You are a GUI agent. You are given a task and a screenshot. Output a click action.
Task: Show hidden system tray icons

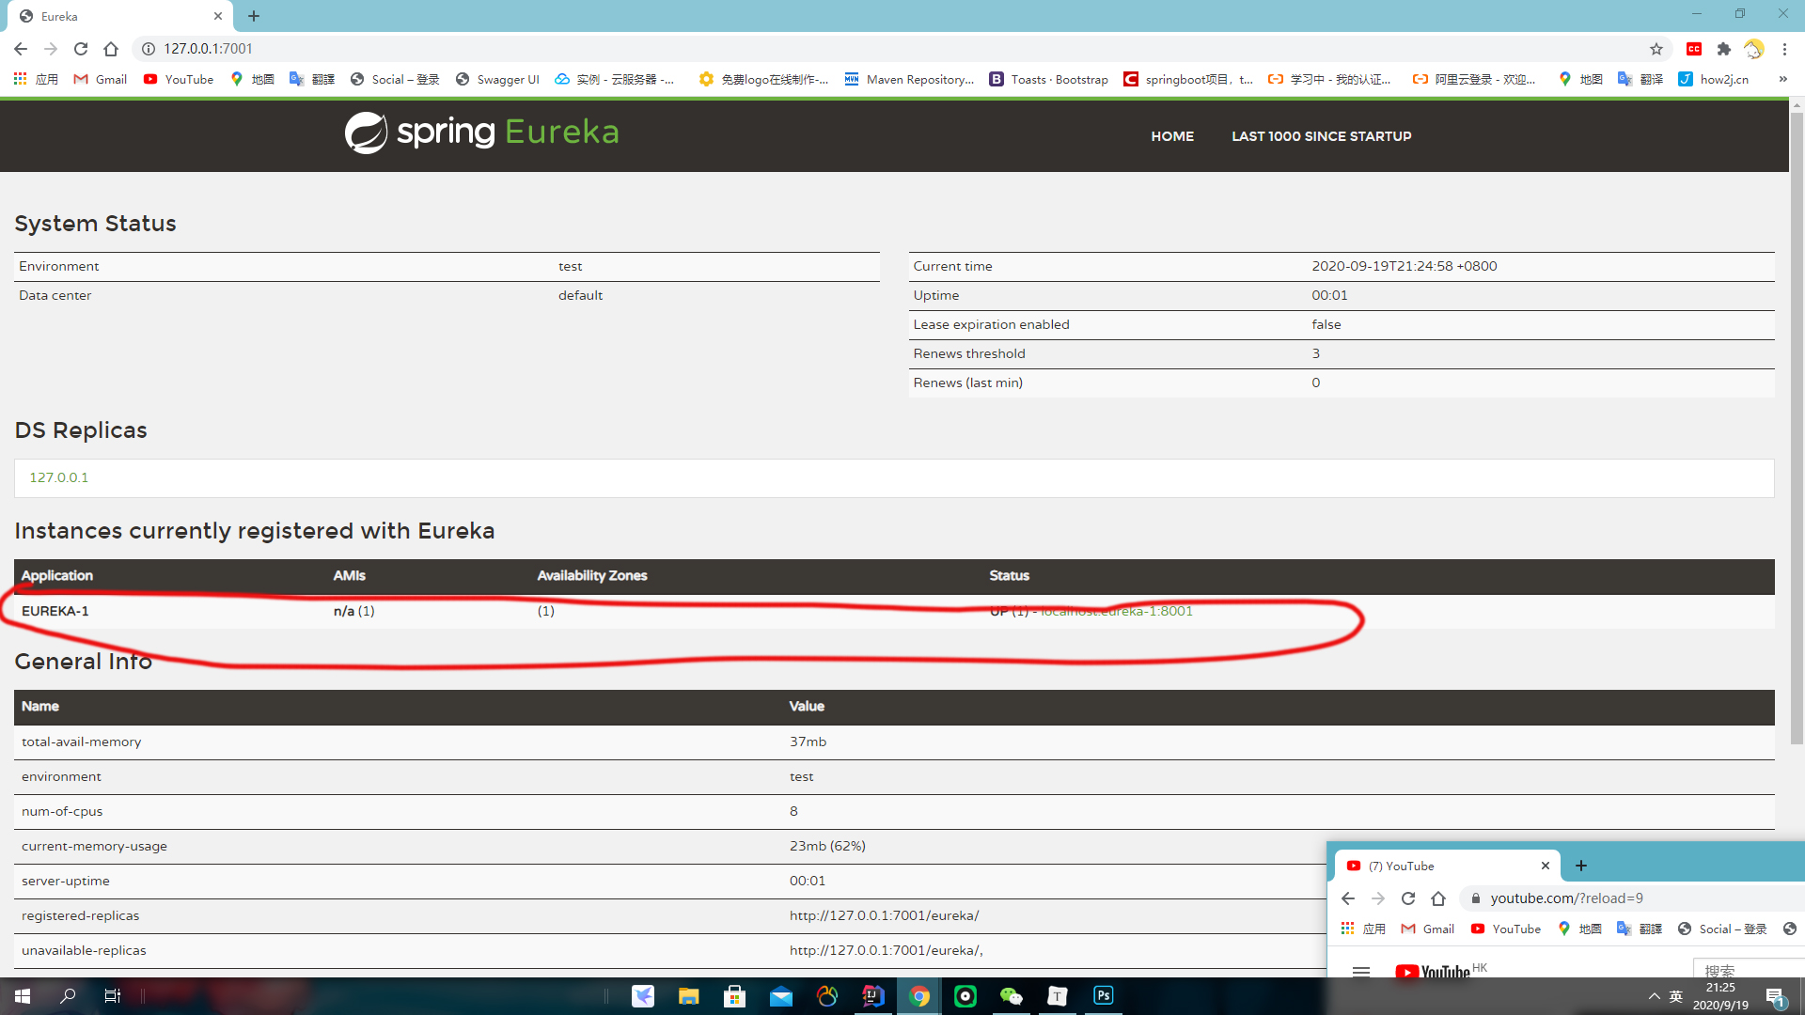point(1654,996)
